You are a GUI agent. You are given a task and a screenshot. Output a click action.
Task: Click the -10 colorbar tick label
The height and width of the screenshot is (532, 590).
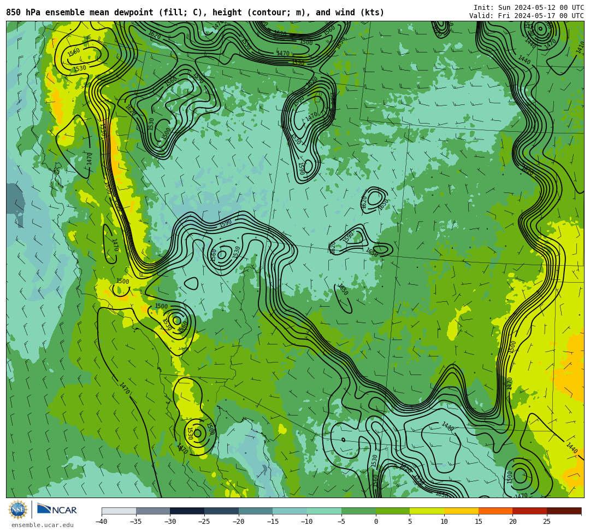[307, 522]
